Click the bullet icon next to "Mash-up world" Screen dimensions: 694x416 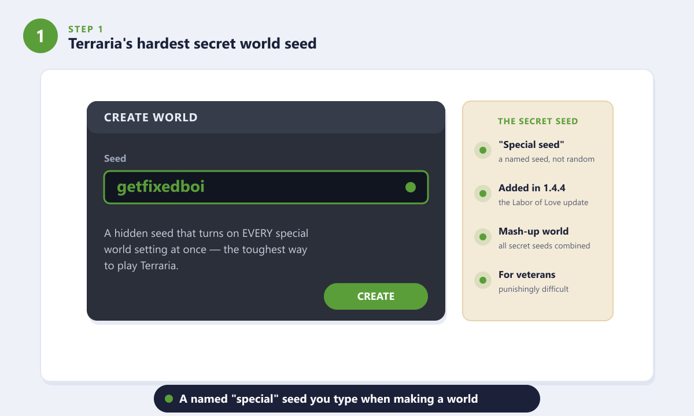(x=482, y=237)
